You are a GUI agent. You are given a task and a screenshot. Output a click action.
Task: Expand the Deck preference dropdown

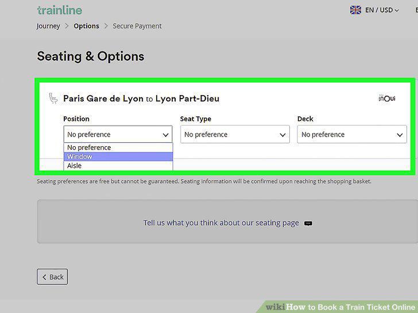coord(352,134)
